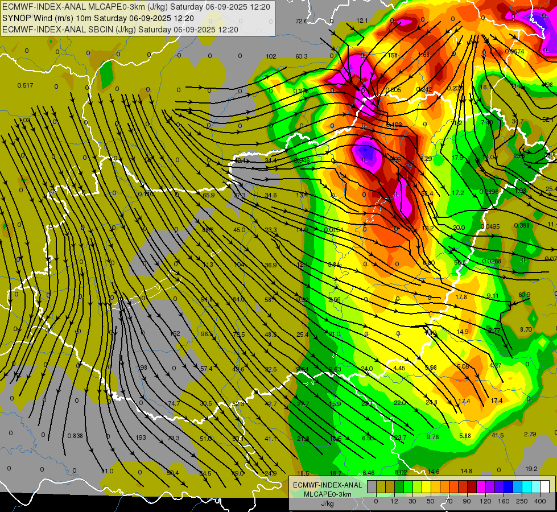This screenshot has width=557, height=512.
Task: Click the map value 2.79
Action: pyautogui.click(x=530, y=434)
